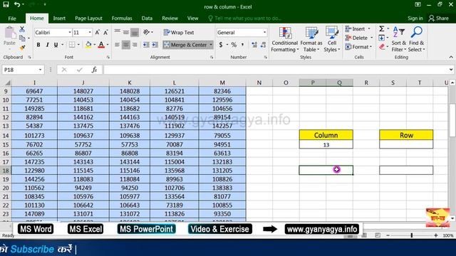Collapse the ribbon with the chevron
This screenshot has width=456, height=256.
click(x=451, y=57)
